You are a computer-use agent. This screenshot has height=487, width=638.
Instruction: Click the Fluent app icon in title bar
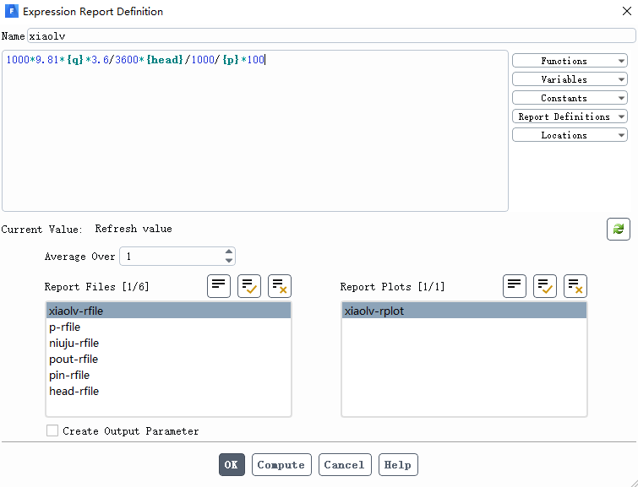point(11,11)
